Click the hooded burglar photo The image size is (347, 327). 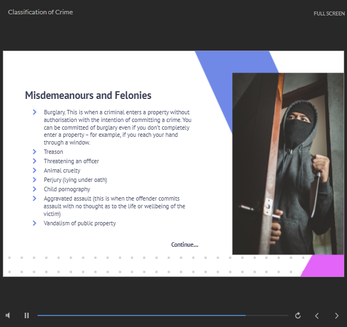point(288,163)
